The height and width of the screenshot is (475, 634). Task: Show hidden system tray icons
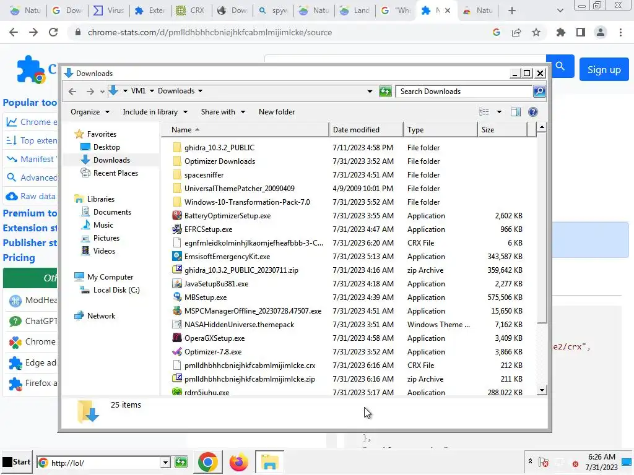click(x=530, y=460)
